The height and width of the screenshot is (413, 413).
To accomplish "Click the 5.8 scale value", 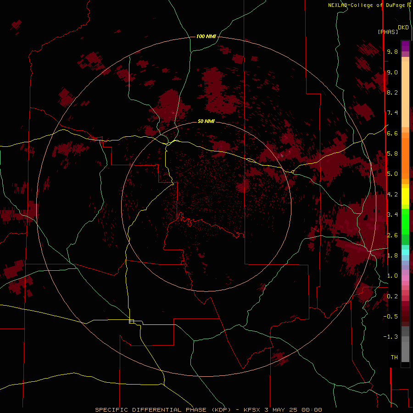I will pos(392,154).
